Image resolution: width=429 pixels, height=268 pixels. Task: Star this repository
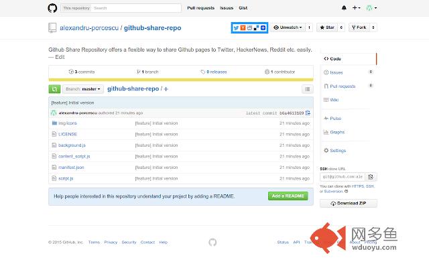click(x=327, y=27)
